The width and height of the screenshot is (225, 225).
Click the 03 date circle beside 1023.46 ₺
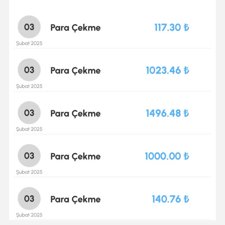point(29,70)
